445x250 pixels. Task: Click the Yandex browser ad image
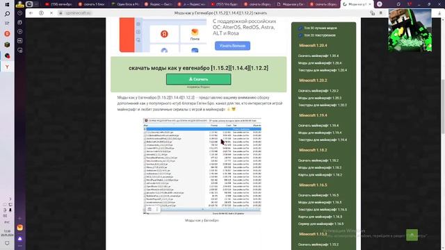pyautogui.click(x=163, y=35)
